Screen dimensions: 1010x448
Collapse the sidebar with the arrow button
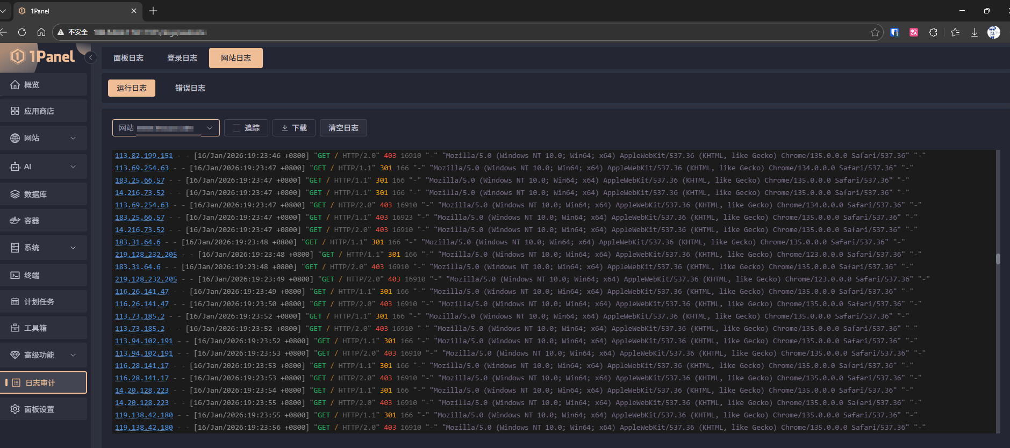pyautogui.click(x=91, y=57)
